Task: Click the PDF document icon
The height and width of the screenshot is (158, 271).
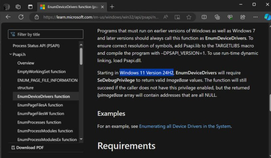Action: pos(13,148)
